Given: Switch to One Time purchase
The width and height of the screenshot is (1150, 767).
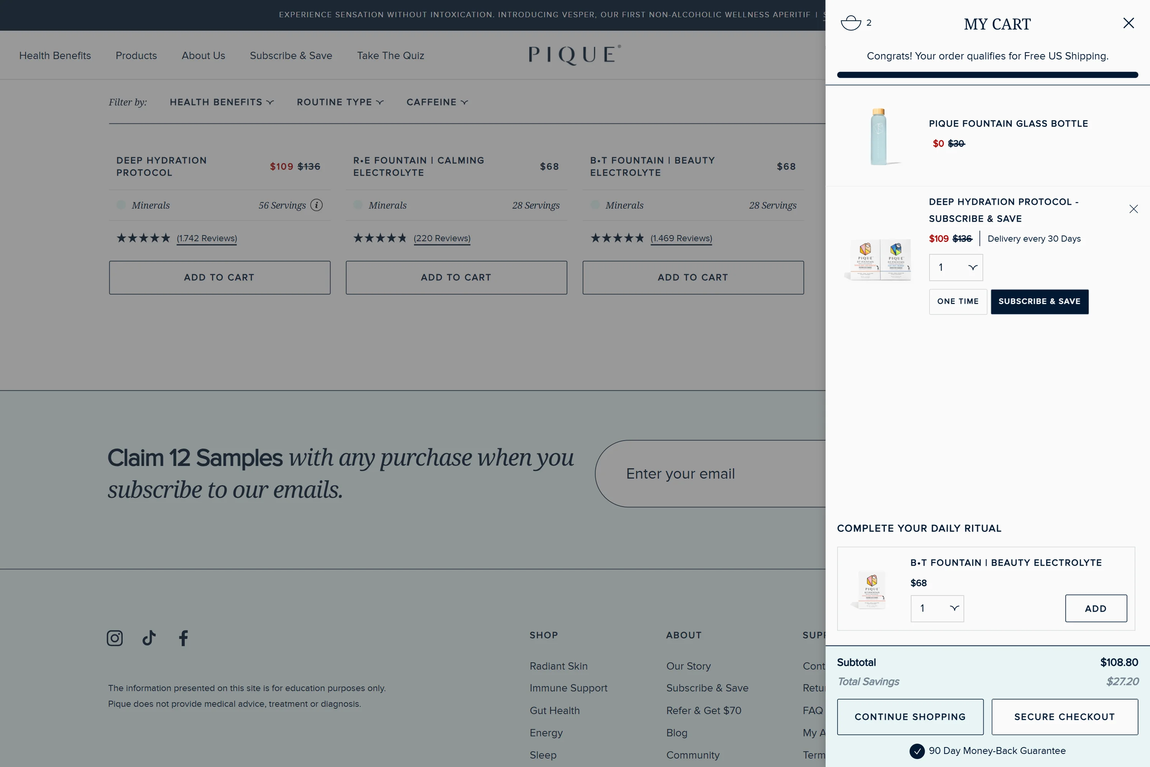Looking at the screenshot, I should 957,301.
